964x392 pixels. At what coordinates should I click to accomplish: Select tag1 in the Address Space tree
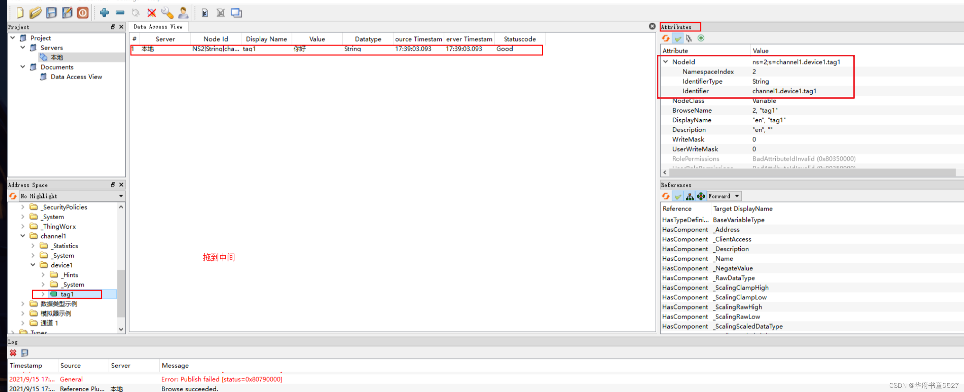67,294
